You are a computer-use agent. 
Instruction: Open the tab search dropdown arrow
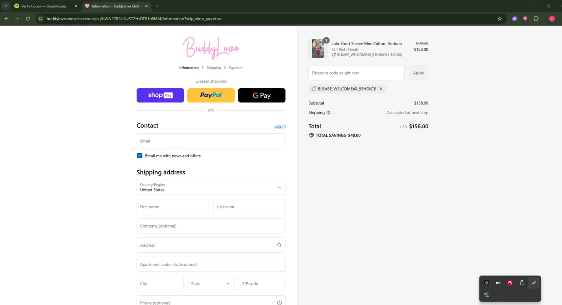point(6,6)
